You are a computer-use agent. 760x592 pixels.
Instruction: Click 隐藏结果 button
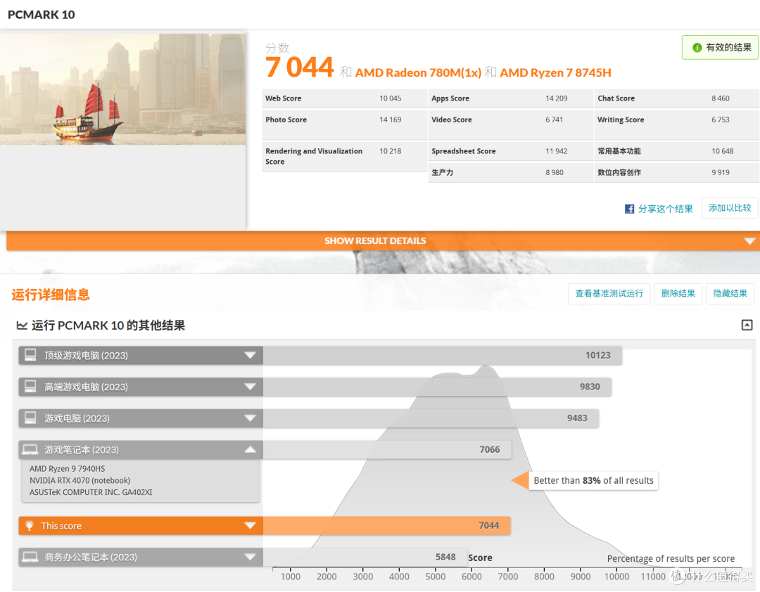coord(730,294)
